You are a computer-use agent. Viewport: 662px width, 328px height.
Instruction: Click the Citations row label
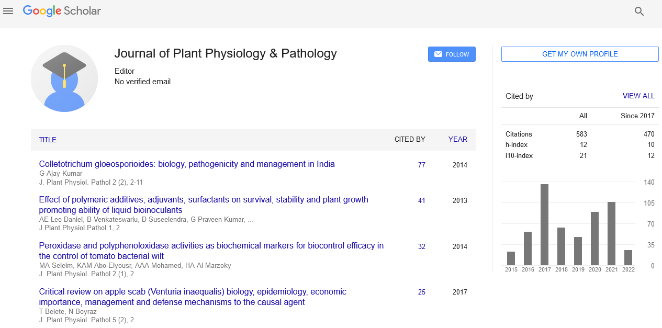[519, 134]
